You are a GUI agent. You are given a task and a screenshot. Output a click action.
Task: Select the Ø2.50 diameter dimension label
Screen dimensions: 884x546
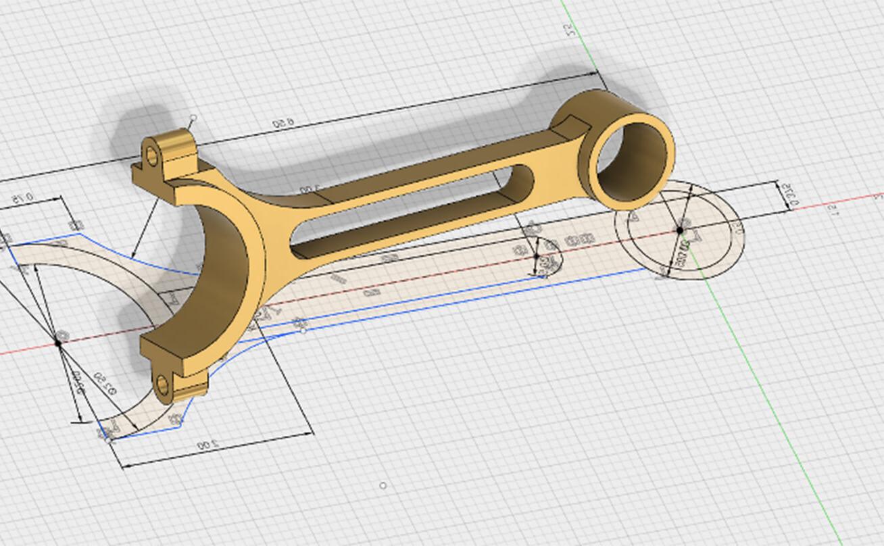pos(105,382)
